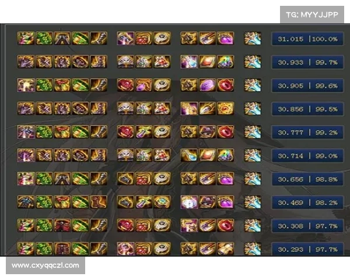This screenshot has width=350, height=280.
Task: Open the www.cxyqqczl.com website link
Action: point(45,265)
